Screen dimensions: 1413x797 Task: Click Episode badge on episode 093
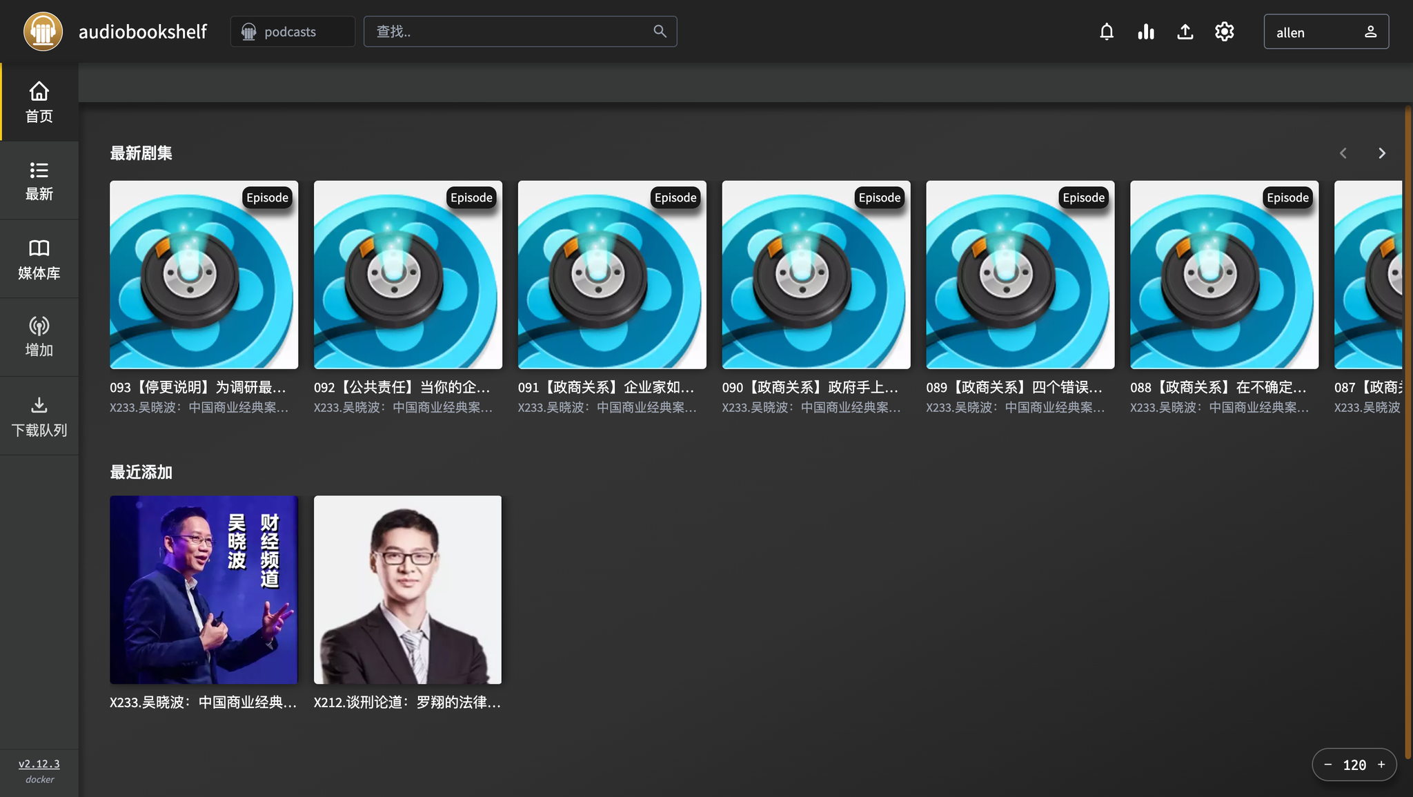pos(268,197)
